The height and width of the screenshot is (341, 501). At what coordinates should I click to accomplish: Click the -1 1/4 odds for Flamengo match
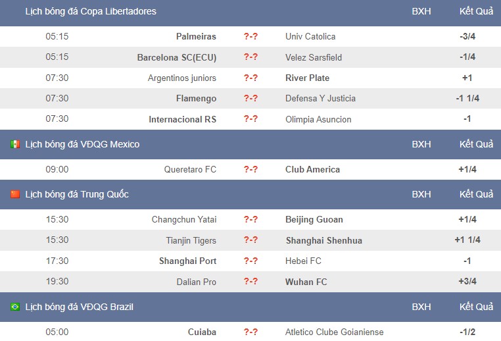click(467, 98)
